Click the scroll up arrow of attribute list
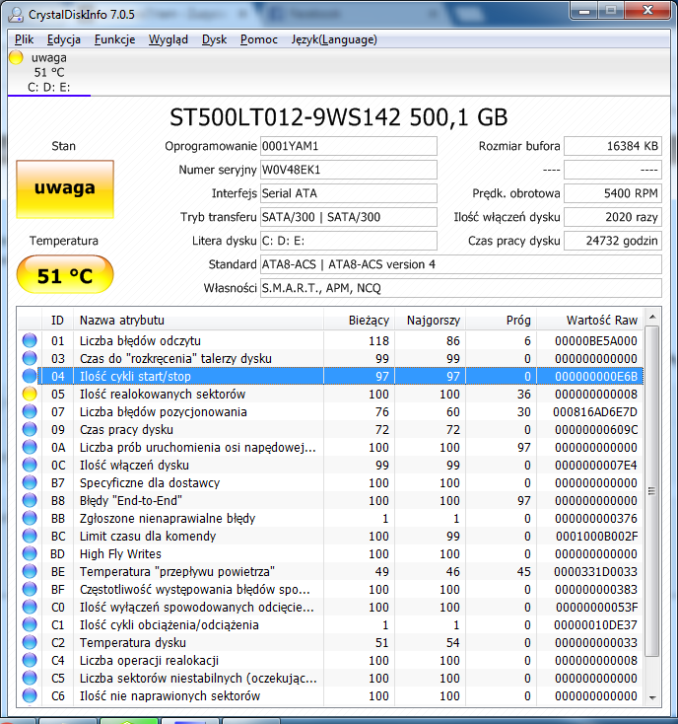The height and width of the screenshot is (724, 678). click(x=652, y=317)
